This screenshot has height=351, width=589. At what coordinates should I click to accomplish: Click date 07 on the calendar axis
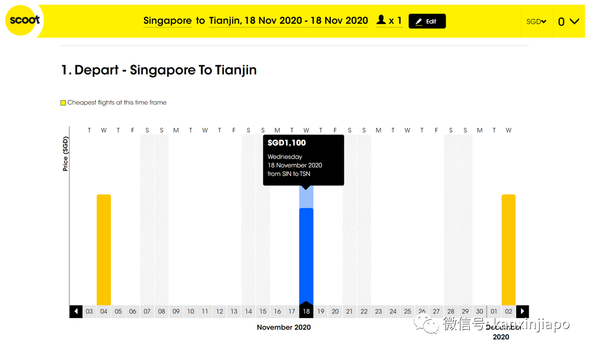tap(147, 311)
